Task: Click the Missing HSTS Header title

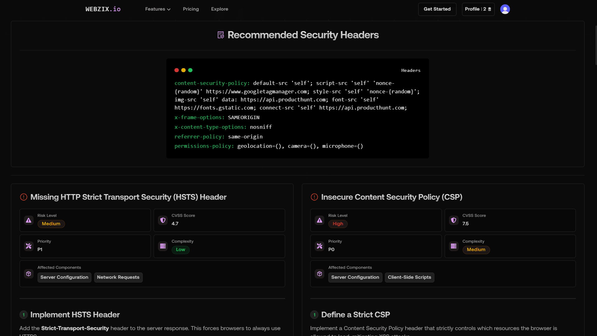Action: coord(128,197)
